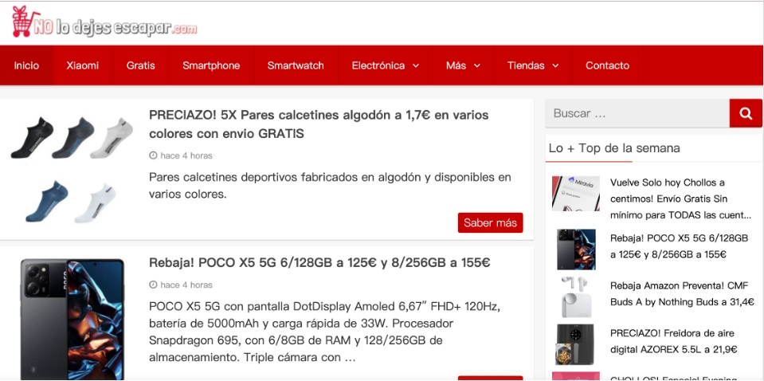This screenshot has width=764, height=381.
Task: Open the Rebaja POCO X5 5G article title
Action: click(x=319, y=263)
